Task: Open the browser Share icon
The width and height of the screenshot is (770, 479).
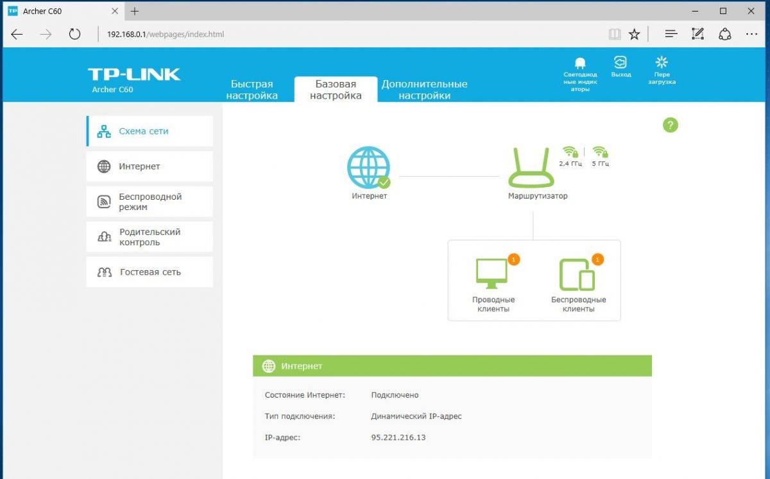Action: 725,34
